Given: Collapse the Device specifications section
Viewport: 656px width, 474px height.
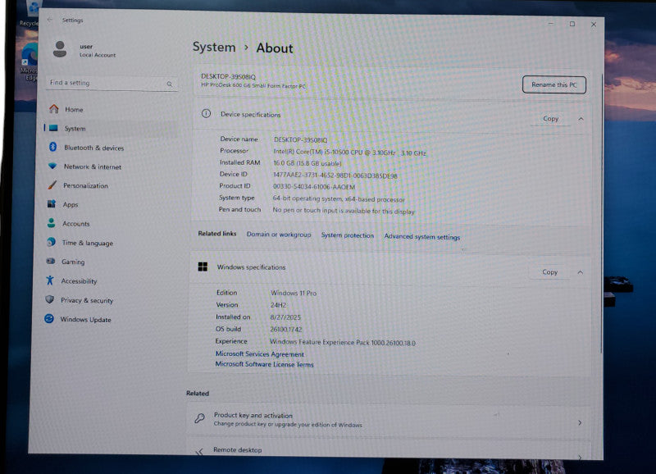Looking at the screenshot, I should 581,119.
